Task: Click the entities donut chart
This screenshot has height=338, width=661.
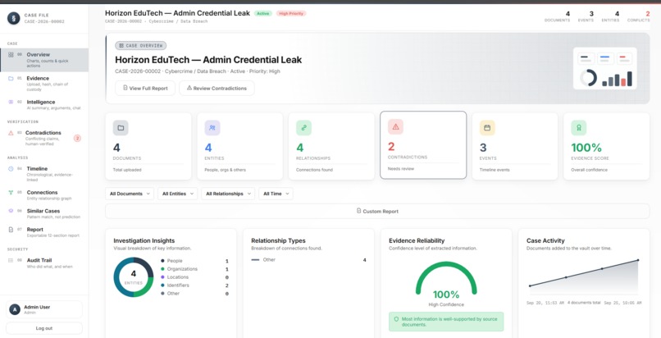Action: [133, 277]
